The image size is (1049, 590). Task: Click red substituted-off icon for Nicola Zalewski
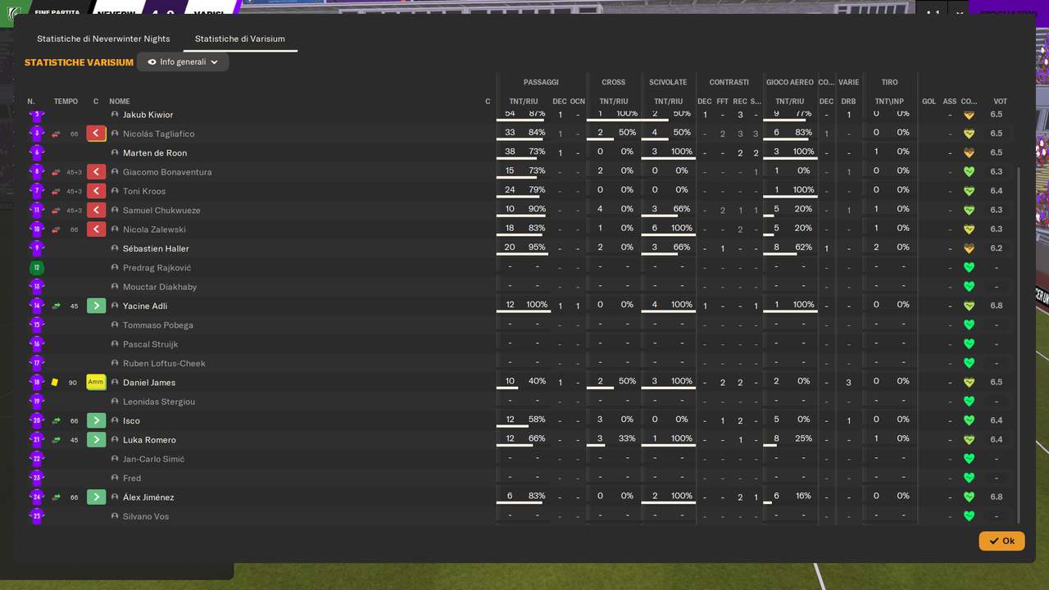pos(96,229)
